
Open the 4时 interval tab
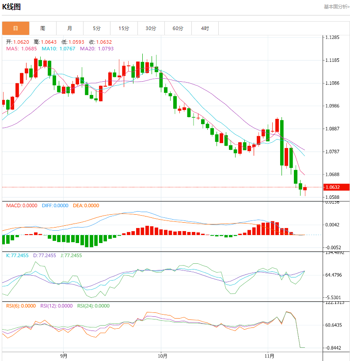205,28
